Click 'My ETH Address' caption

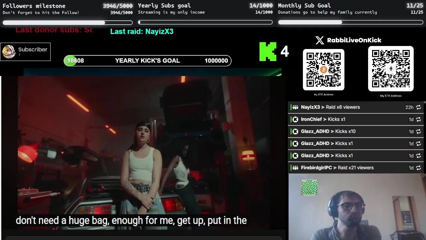(x=391, y=96)
